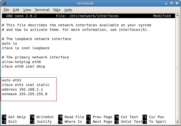Click the 'Modified' status in nano header

162,16
